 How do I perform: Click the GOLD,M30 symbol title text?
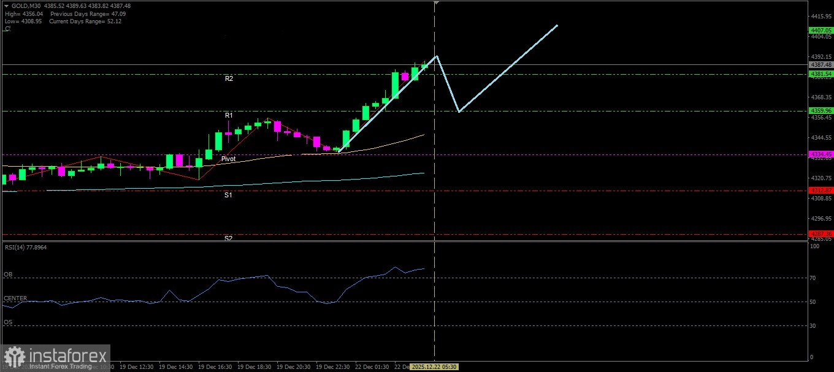click(x=24, y=6)
